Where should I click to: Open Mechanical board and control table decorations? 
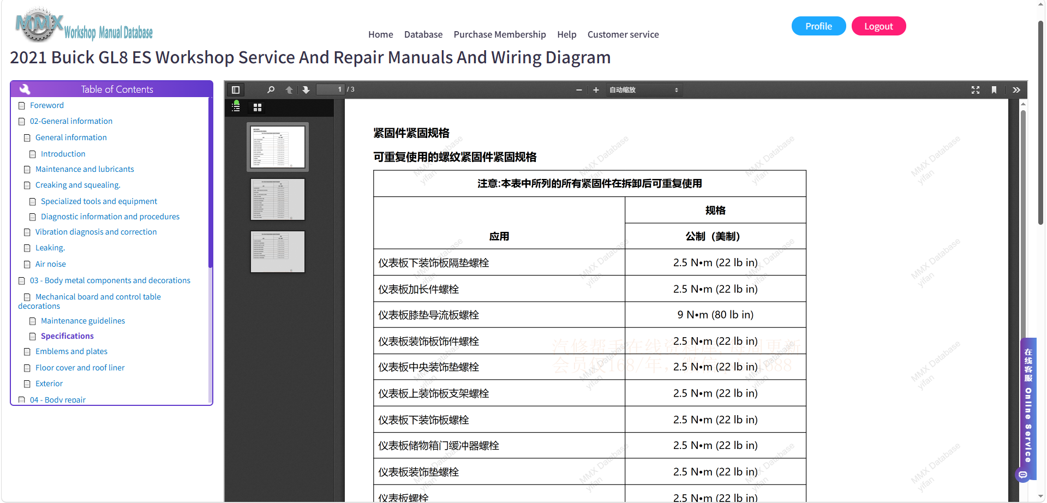point(90,301)
